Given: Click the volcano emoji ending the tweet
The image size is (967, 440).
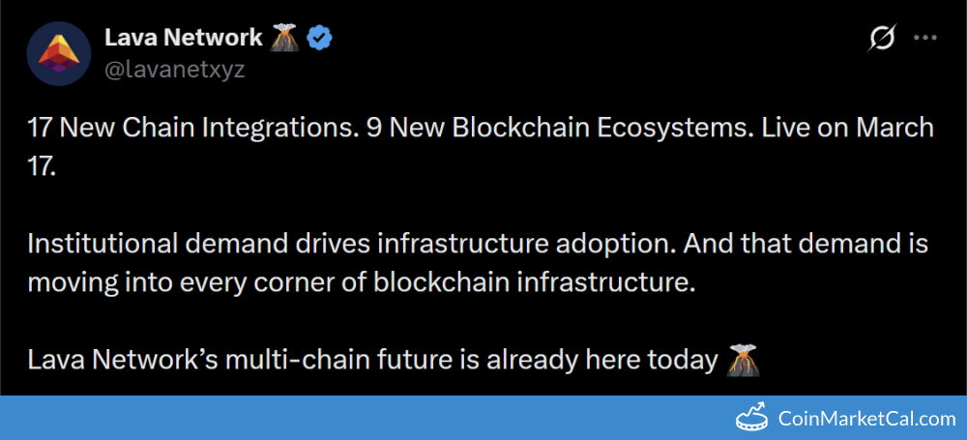Looking at the screenshot, I should pos(742,360).
